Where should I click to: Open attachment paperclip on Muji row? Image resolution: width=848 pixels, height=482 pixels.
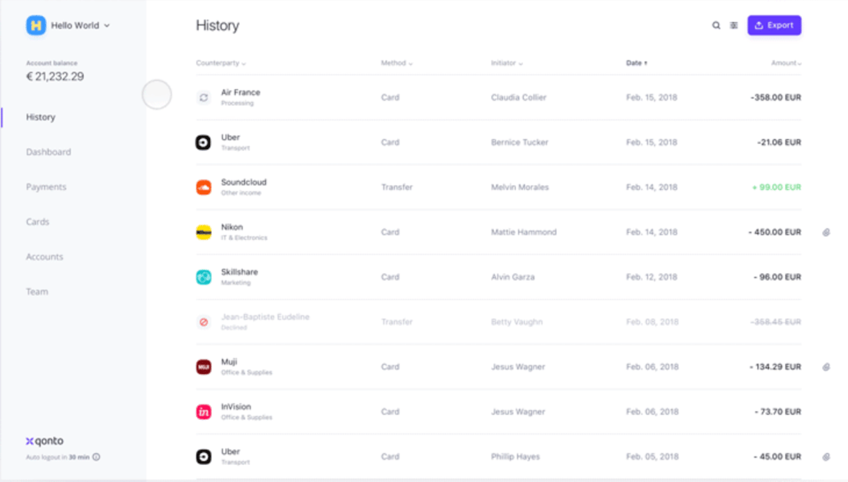coord(825,367)
